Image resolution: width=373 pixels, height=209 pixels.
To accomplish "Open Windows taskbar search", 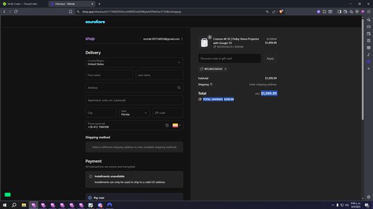I will click(x=14, y=205).
